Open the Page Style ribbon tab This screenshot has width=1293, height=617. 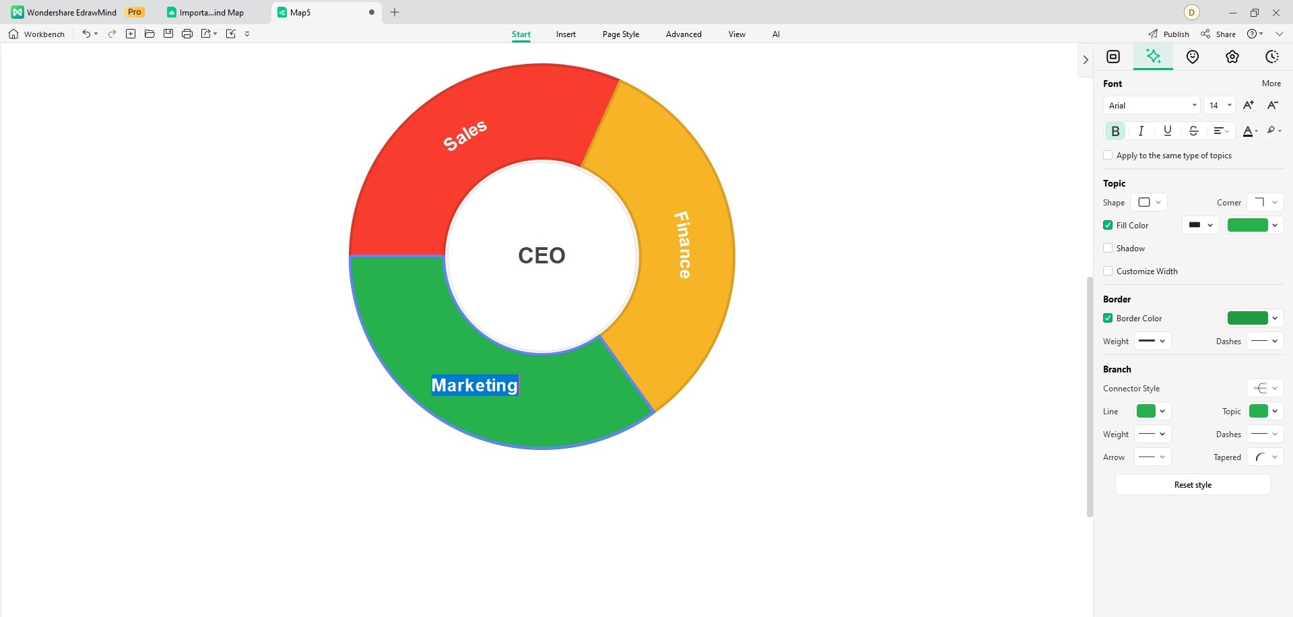tap(621, 34)
